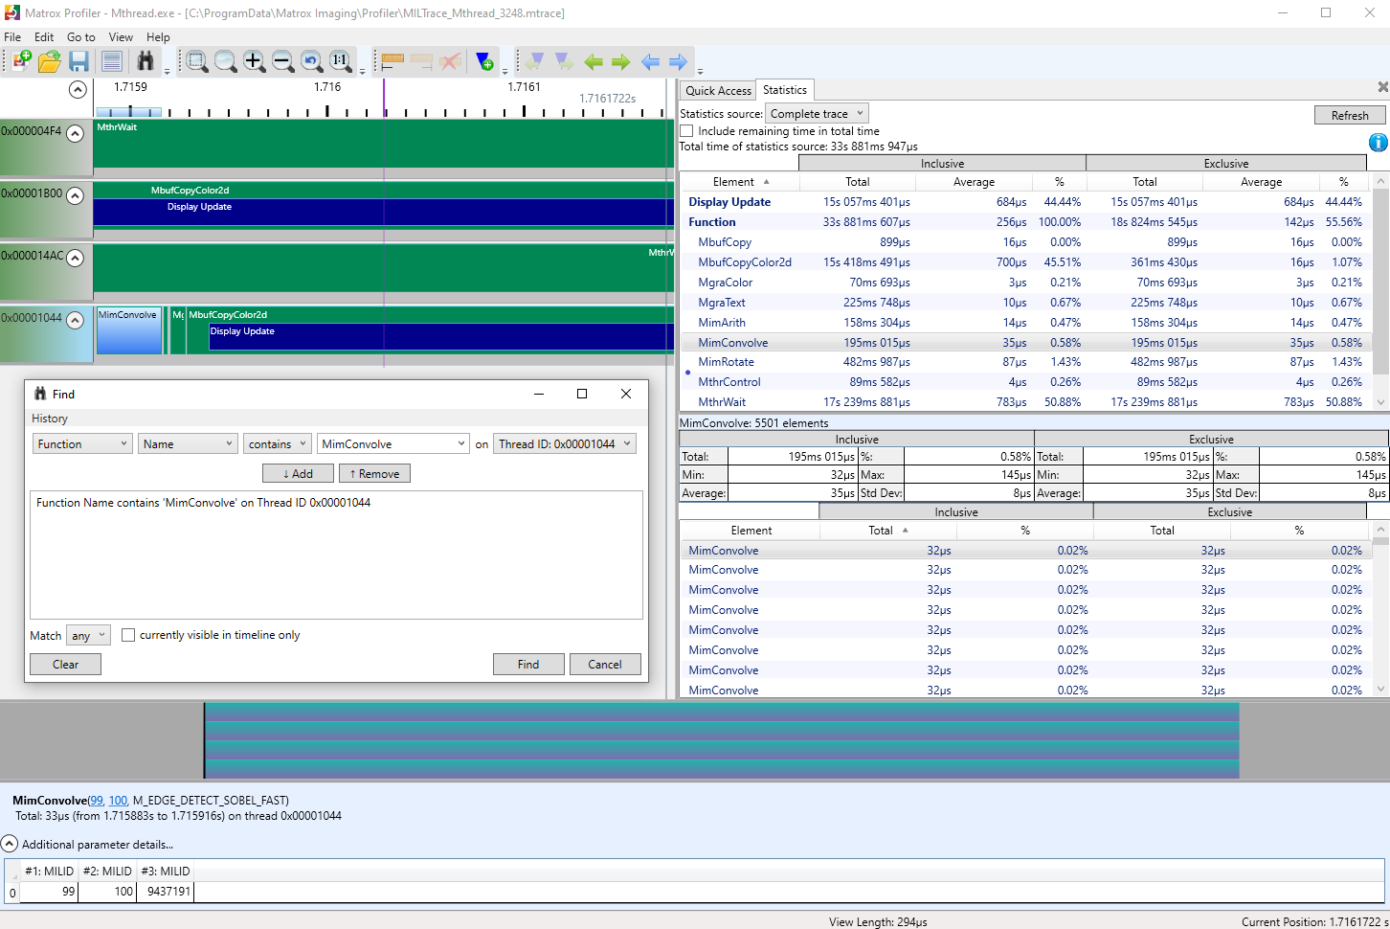Screen dimensions: 1390x929
Task: Open the Help menu
Action: (158, 37)
